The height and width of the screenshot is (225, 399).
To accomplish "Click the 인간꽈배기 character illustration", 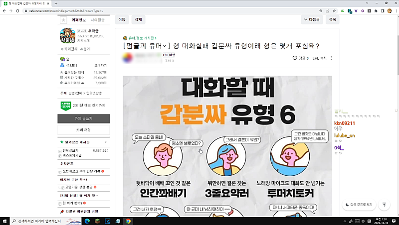I will click(163, 156).
